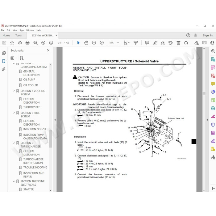216x216 pixels.
Task: Open the OIL PUMP bookmark
Action: click(29, 80)
